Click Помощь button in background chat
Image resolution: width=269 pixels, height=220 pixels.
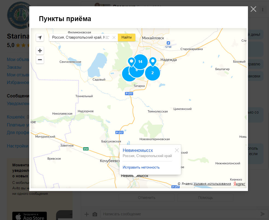coord(205,198)
